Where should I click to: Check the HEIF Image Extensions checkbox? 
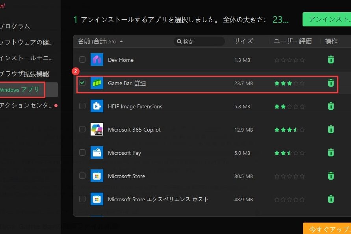pyautogui.click(x=82, y=106)
